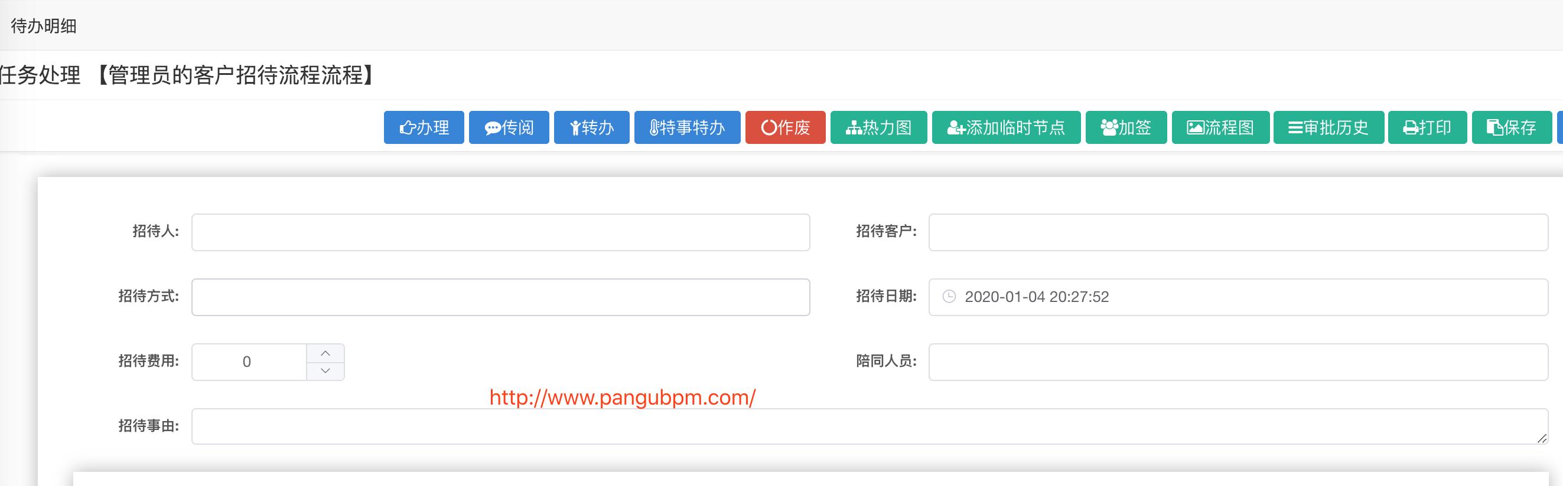Image resolution: width=1563 pixels, height=486 pixels.
Task: Click the document icon on 保存
Action: point(1494,128)
